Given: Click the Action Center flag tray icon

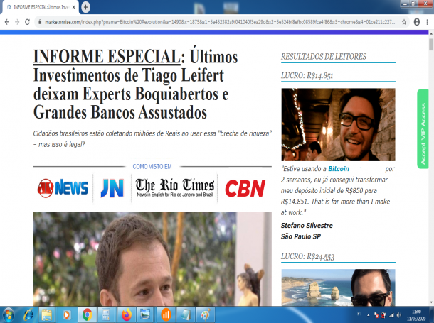Looking at the screenshot, I should 376,315.
